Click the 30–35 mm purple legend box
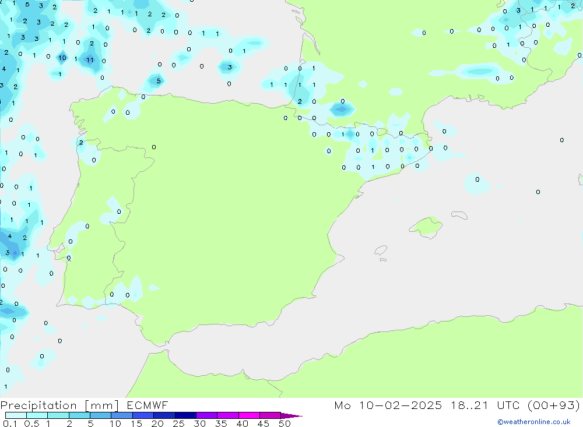Image resolution: width=583 pixels, height=427 pixels. click(206, 415)
